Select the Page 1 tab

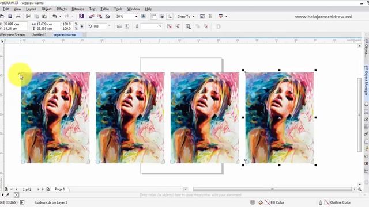pyautogui.click(x=60, y=189)
